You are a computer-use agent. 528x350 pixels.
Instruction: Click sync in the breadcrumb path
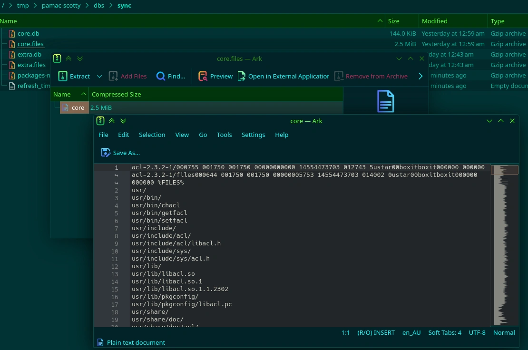(x=124, y=6)
